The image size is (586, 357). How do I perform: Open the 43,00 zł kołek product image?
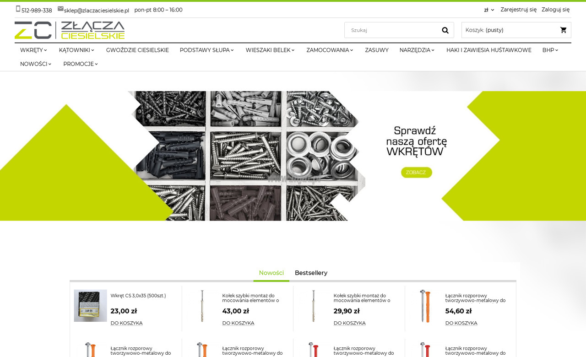[202, 306]
